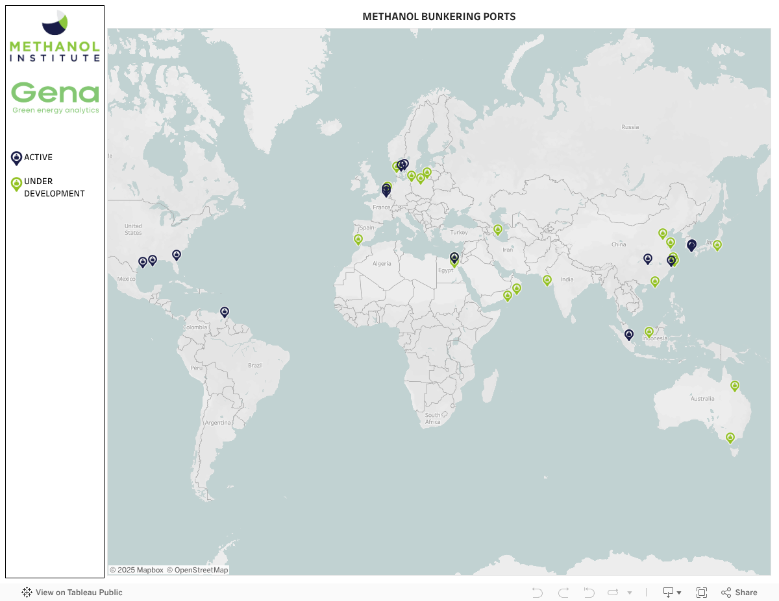Select active port marker in Egypt
This screenshot has height=601, width=779.
pyautogui.click(x=454, y=257)
